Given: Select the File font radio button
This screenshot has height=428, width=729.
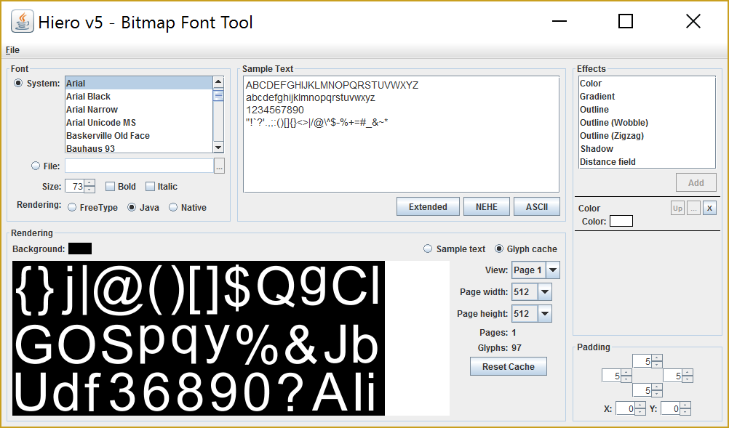Looking at the screenshot, I should tap(36, 166).
